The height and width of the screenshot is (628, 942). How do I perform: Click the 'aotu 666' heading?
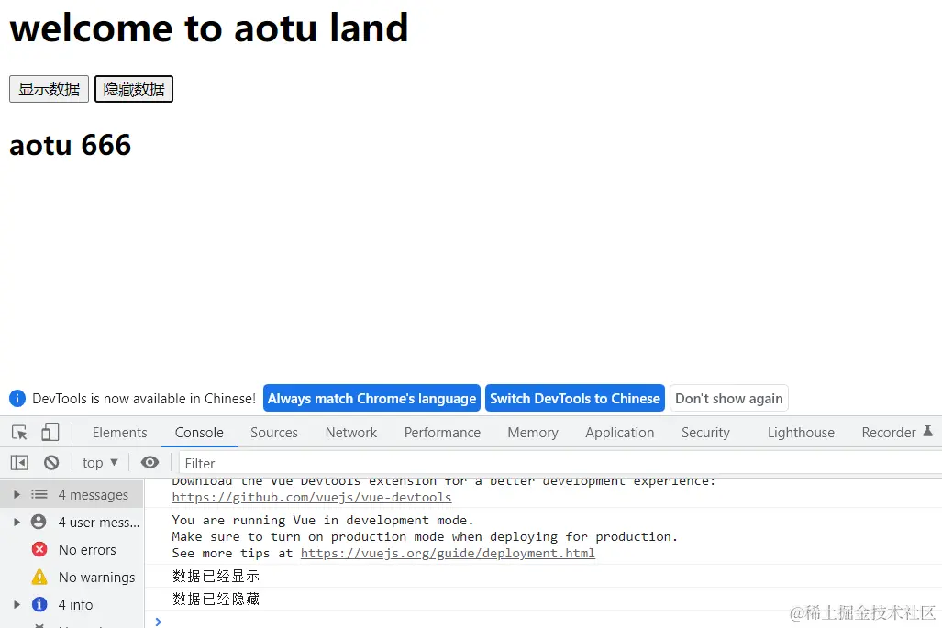tap(71, 145)
